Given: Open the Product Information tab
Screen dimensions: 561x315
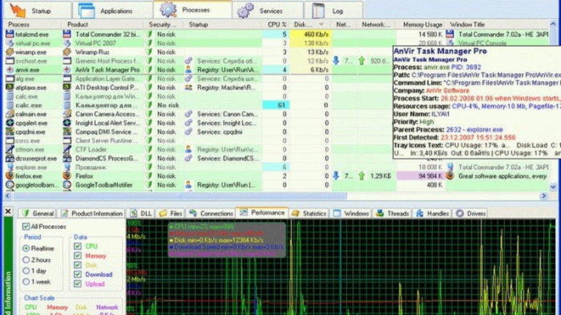Looking at the screenshot, I should tap(91, 213).
